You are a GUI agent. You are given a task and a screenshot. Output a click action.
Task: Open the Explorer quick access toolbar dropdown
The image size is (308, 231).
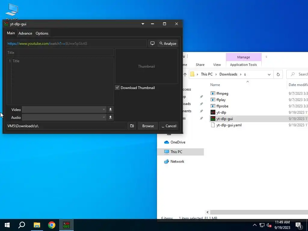click(x=184, y=57)
